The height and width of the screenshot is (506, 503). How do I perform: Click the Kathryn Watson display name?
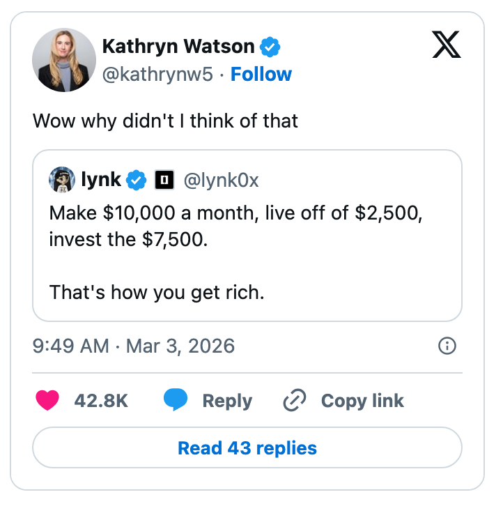click(178, 47)
